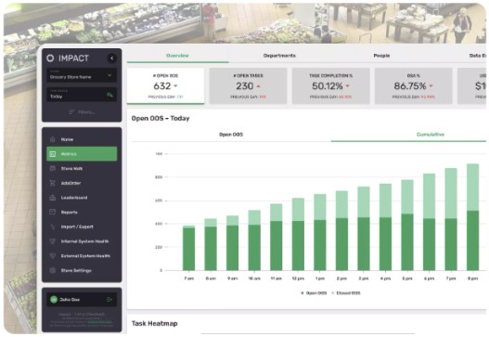The height and width of the screenshot is (337, 489).
Task: Log out using the icon beside John Doe
Action: [x=109, y=300]
